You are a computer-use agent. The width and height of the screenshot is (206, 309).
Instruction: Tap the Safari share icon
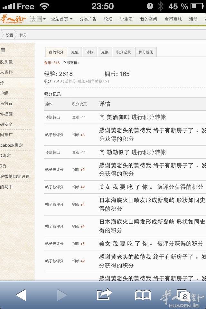point(104,295)
